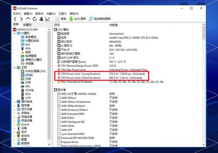Go back with the left arrow toolbar icon
The image size is (218, 153).
15,19
